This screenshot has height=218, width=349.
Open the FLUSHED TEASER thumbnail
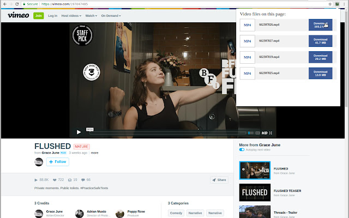click(x=255, y=193)
